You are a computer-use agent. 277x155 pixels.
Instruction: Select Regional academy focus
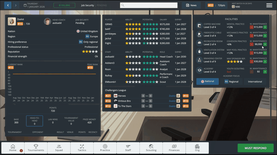[x=232, y=81]
